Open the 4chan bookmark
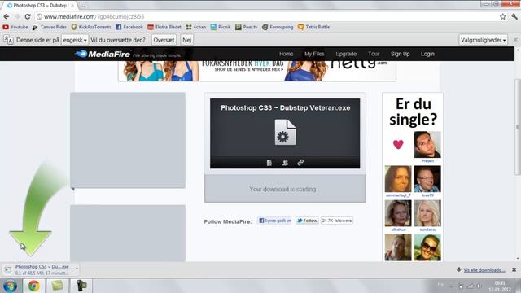Viewport: 521px width, 293px height. click(x=196, y=27)
